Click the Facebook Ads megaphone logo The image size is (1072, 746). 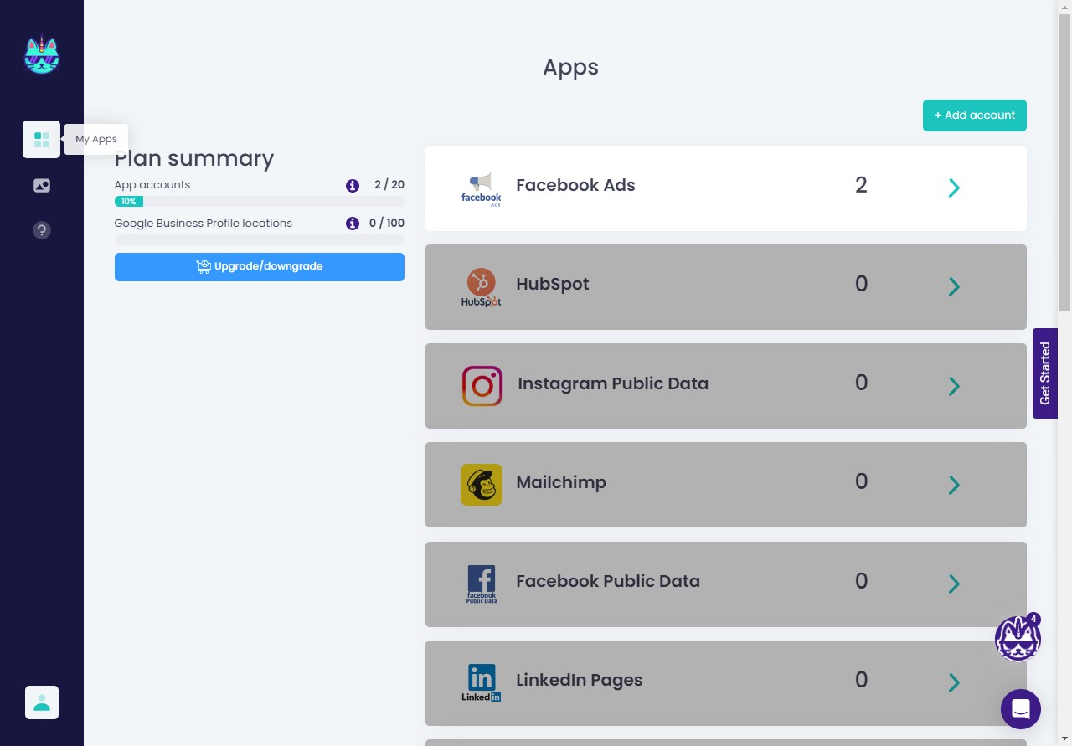(482, 188)
